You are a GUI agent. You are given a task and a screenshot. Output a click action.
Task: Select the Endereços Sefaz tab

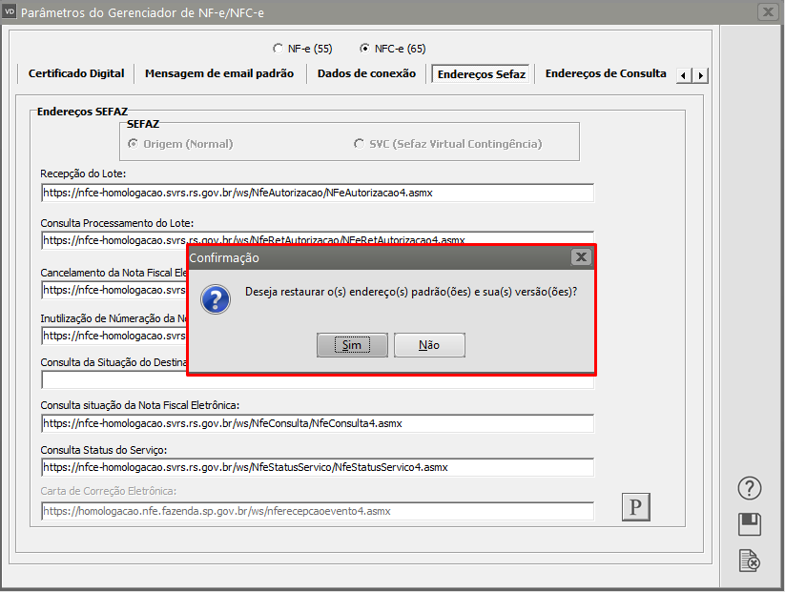coord(481,74)
